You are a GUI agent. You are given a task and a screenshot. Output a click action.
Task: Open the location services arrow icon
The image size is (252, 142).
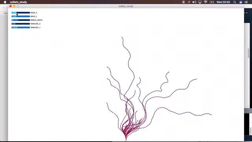tap(189, 2)
